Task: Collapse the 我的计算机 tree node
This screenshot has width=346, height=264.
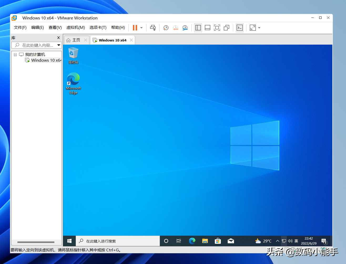Action: pyautogui.click(x=15, y=55)
